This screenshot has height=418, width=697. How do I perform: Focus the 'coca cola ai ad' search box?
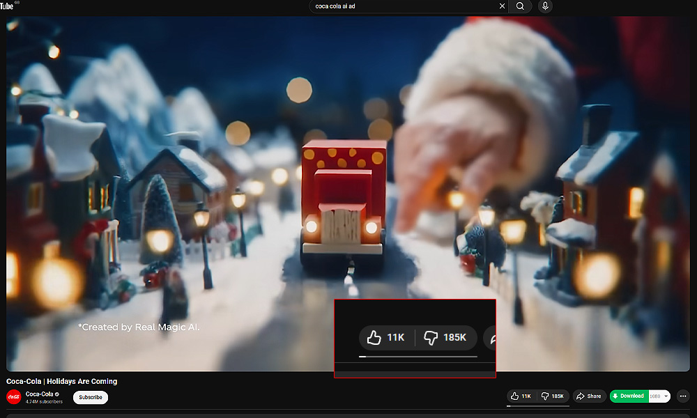[404, 6]
